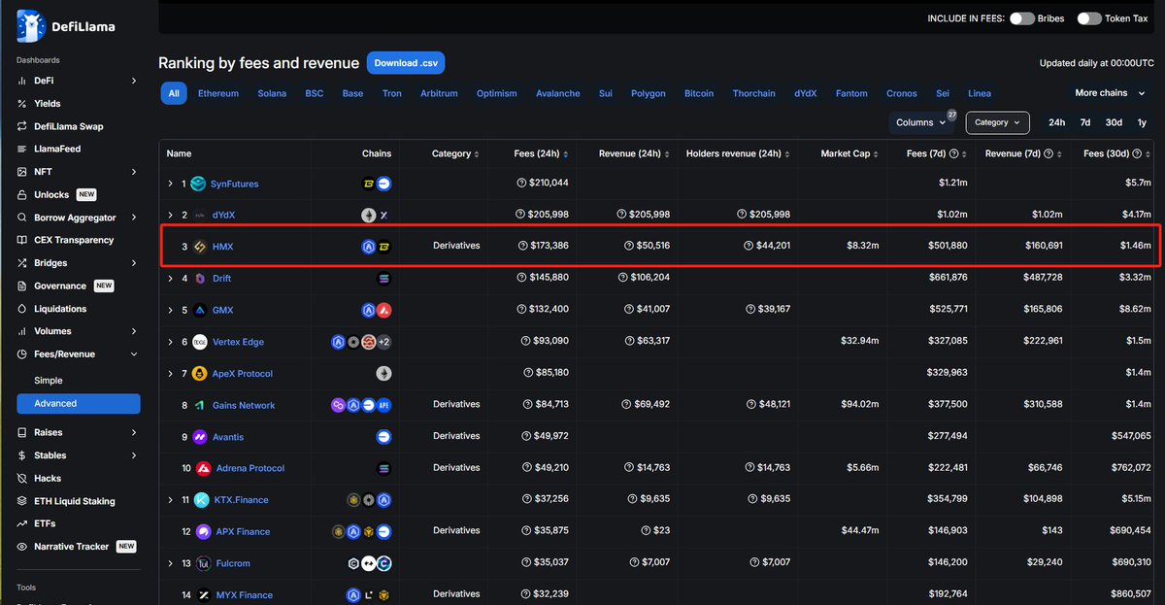Image resolution: width=1165 pixels, height=605 pixels.
Task: Click the Stables dollar sidebar icon
Action: pyautogui.click(x=22, y=455)
